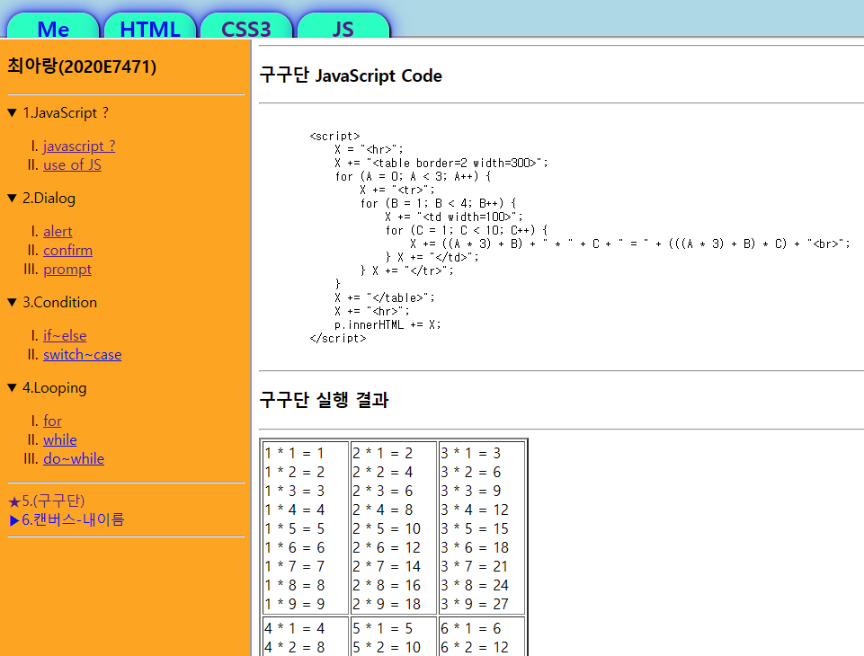The image size is (864, 656).
Task: Collapse the 2.Dialog section
Action: pos(41,199)
